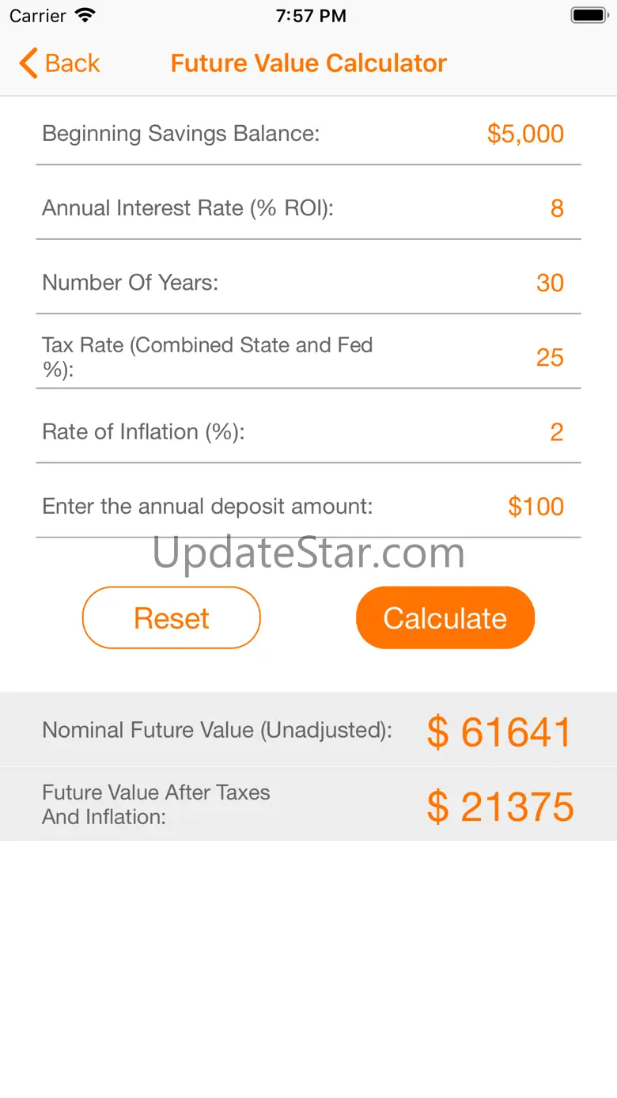Tap the Back text link
Screen dimensions: 617x1098
[x=72, y=63]
